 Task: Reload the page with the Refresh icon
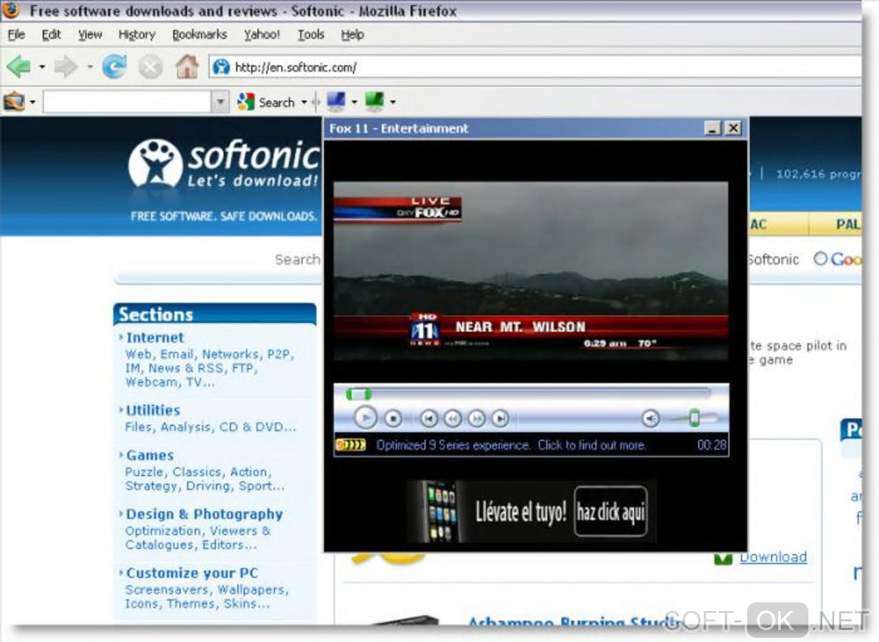click(x=115, y=66)
